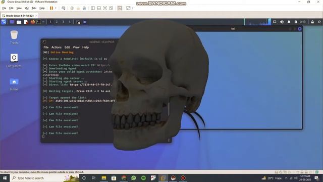
Task: Click the revert to snapshot toolbar icon
Action: pos(78,8)
